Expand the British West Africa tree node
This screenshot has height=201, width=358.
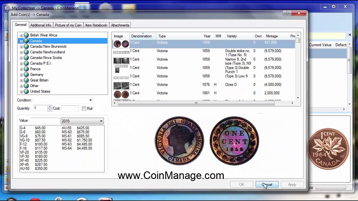[21, 35]
